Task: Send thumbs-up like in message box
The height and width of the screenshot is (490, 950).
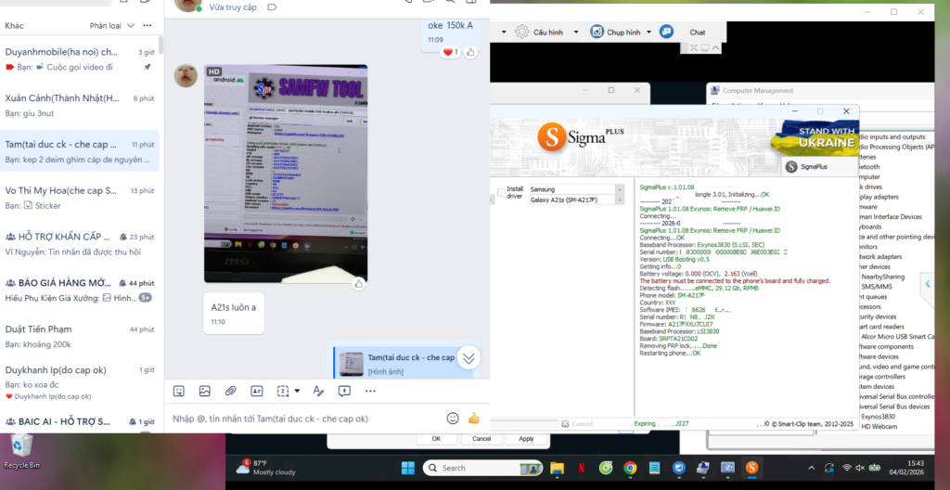Action: (x=473, y=419)
